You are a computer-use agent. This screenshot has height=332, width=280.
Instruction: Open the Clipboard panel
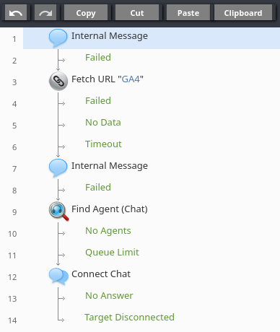[x=243, y=12]
